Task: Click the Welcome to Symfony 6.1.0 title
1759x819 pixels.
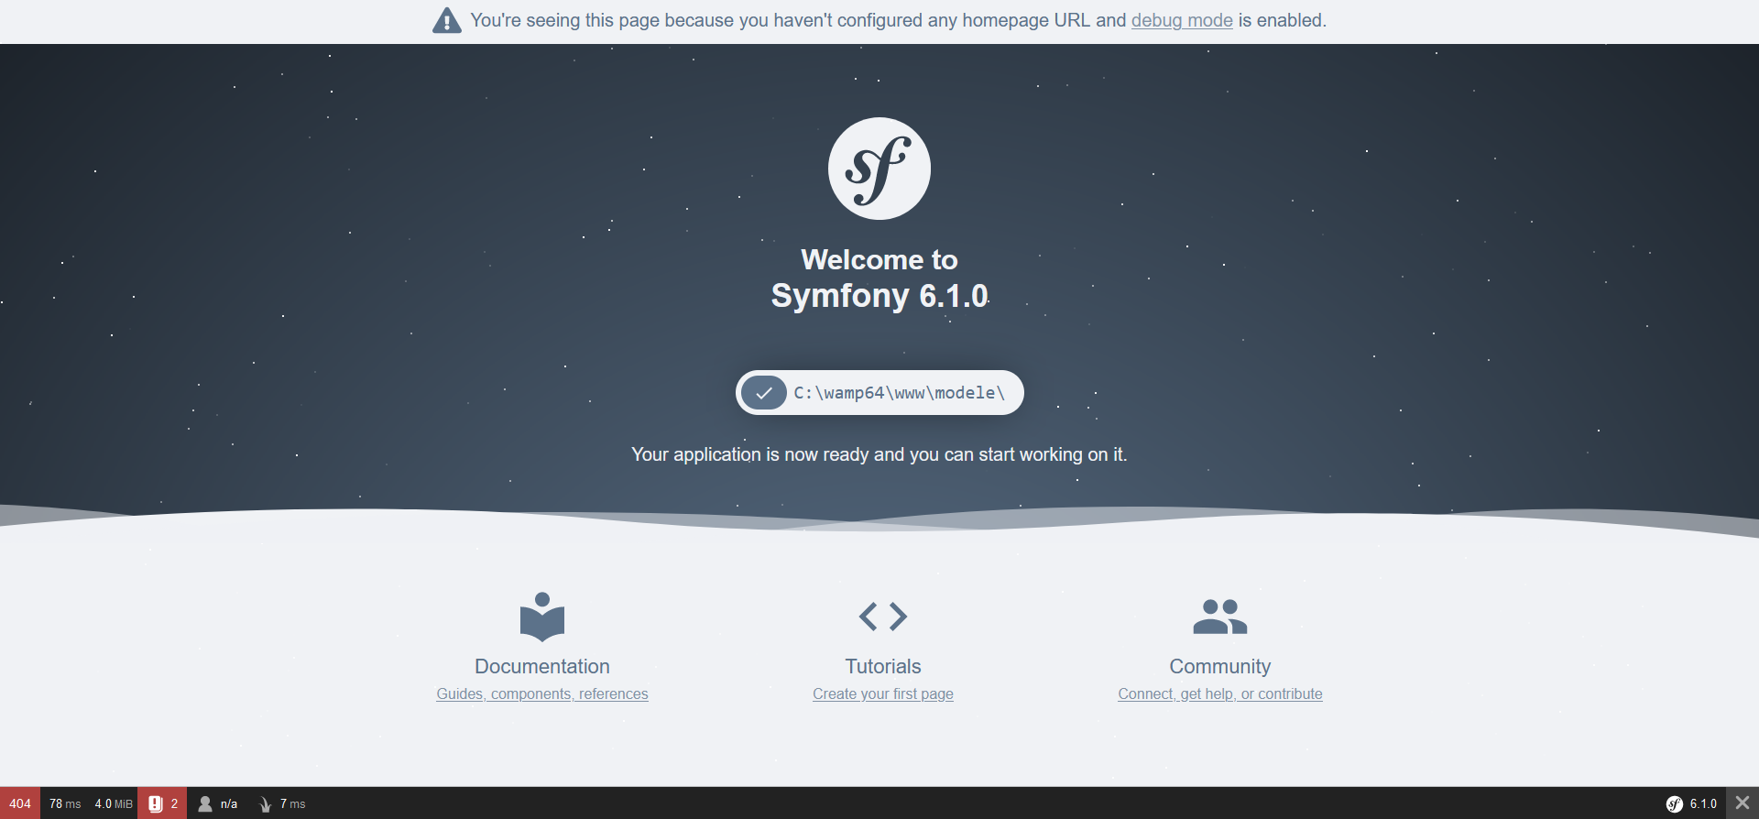Action: [879, 278]
